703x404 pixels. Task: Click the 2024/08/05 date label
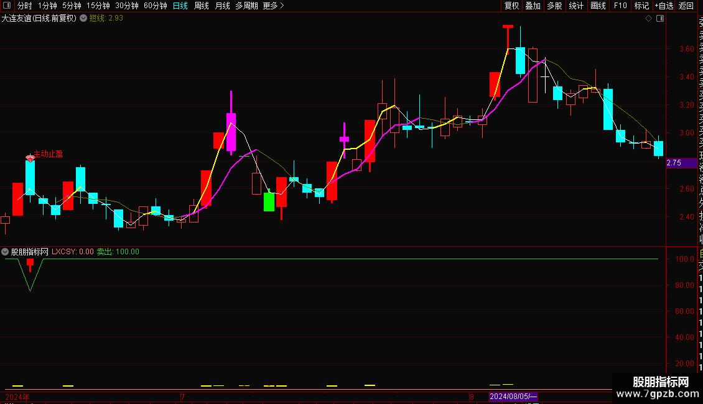click(x=513, y=397)
